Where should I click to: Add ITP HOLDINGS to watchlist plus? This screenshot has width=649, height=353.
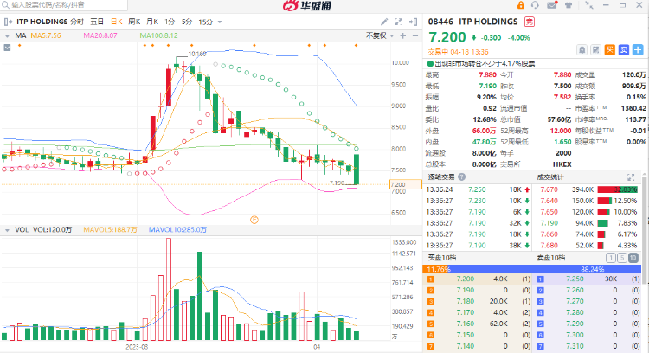638,50
